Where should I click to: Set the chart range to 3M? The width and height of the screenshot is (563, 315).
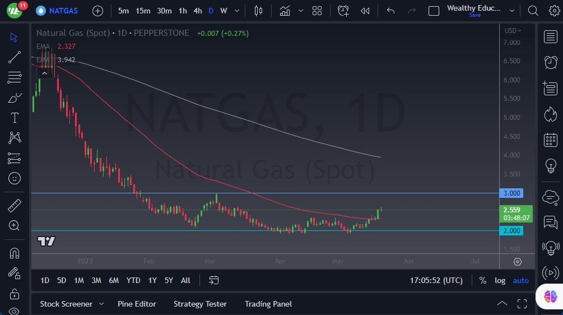[96, 280]
